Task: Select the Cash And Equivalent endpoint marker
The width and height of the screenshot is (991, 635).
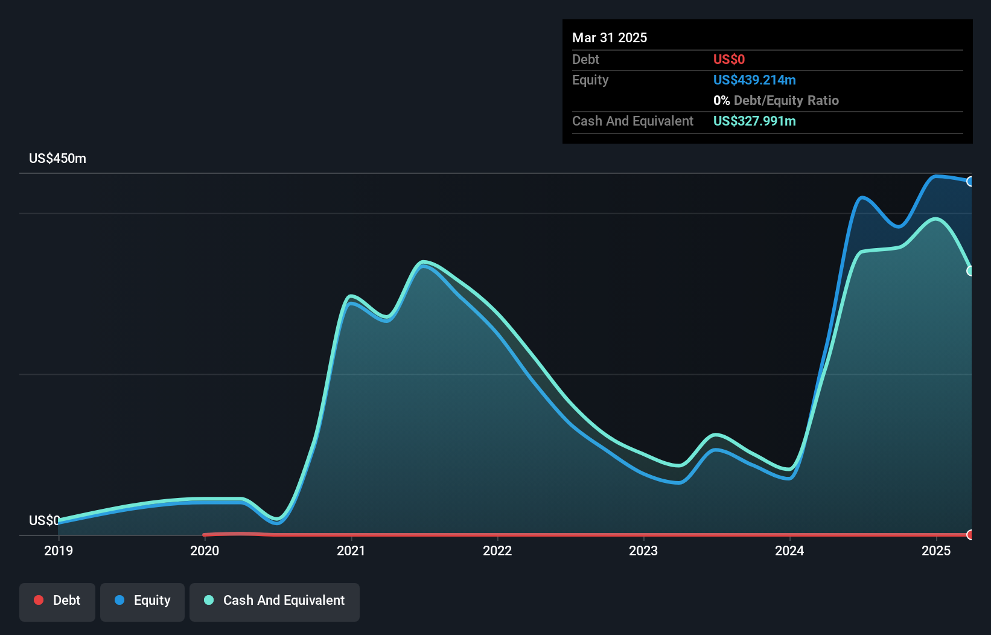Action: (x=970, y=271)
